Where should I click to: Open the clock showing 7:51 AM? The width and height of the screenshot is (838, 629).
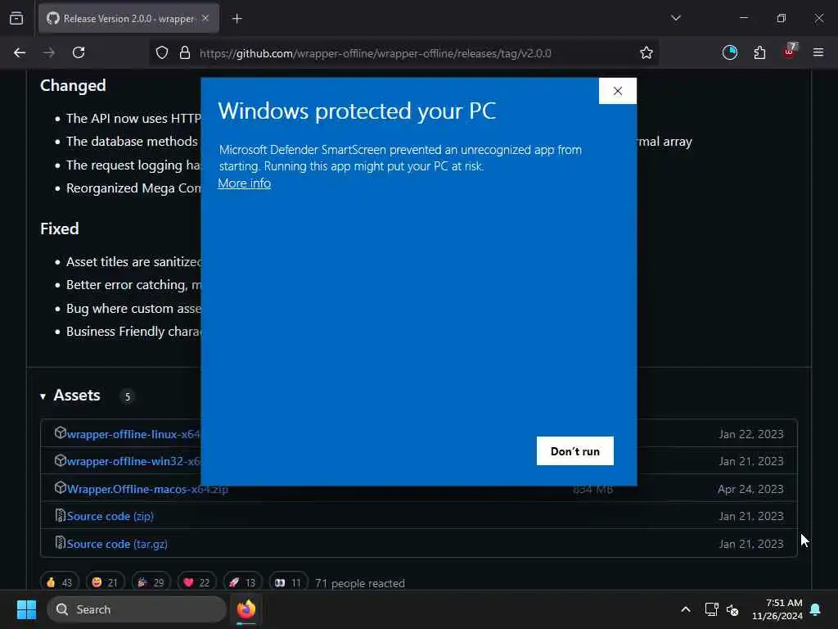pyautogui.click(x=777, y=609)
